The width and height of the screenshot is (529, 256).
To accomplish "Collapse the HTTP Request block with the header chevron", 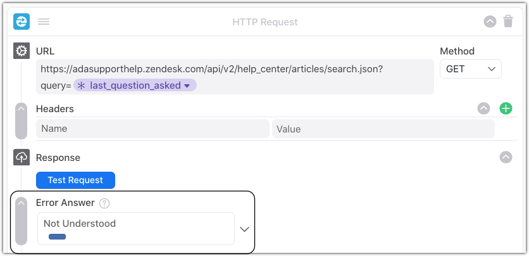I will tap(490, 22).
